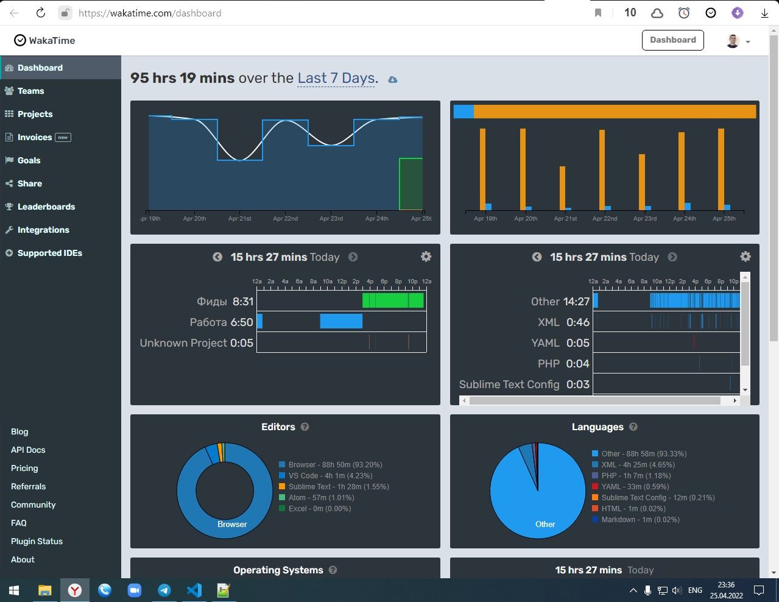779x602 pixels.
Task: Open the gear settings in Other/XML panel
Action: (746, 257)
